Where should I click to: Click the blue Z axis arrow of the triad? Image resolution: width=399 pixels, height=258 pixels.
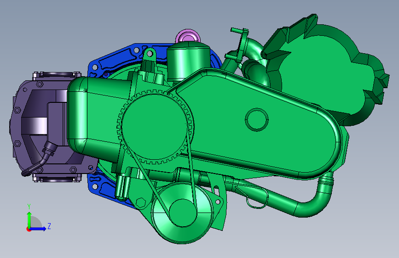click(x=38, y=229)
